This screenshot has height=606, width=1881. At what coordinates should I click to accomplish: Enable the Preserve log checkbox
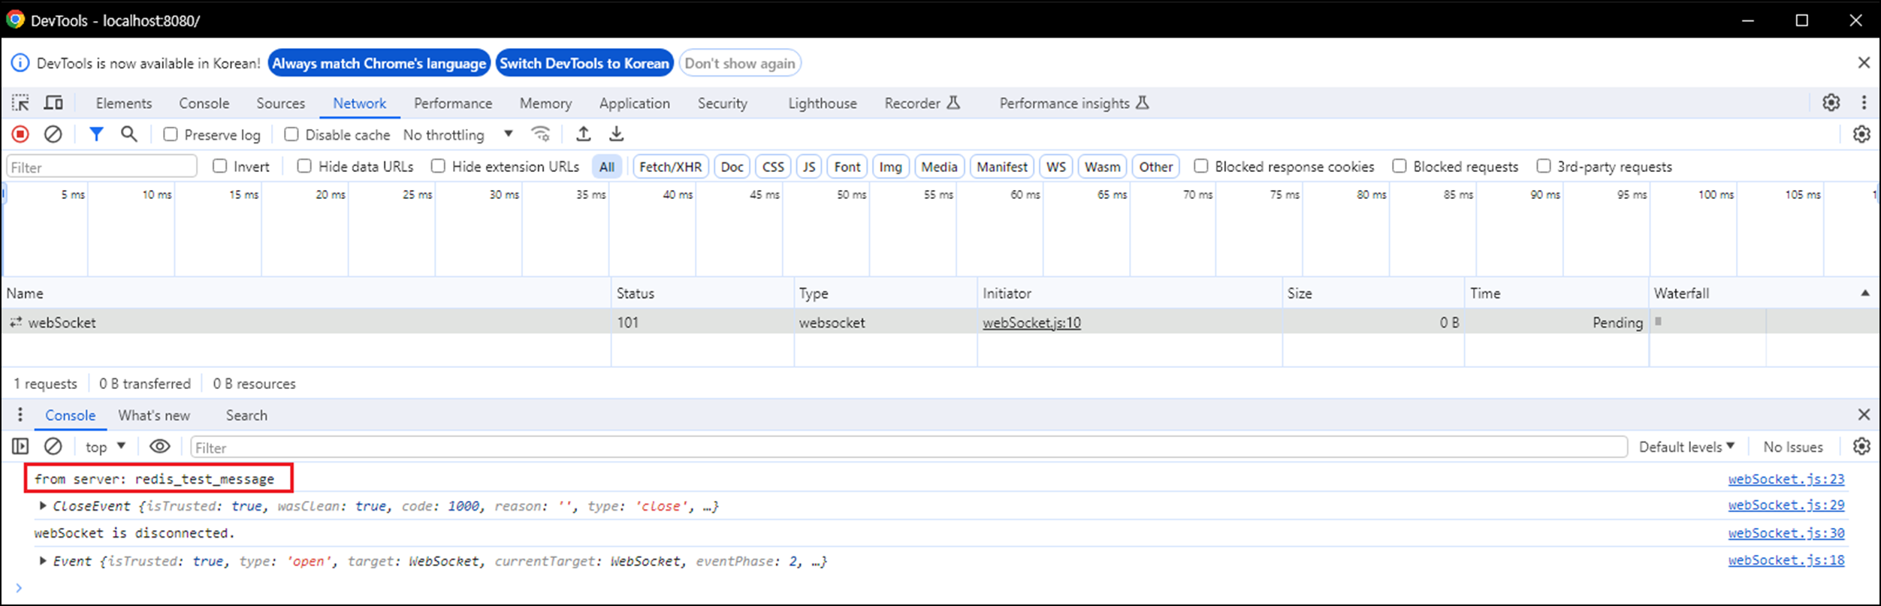[x=171, y=134]
